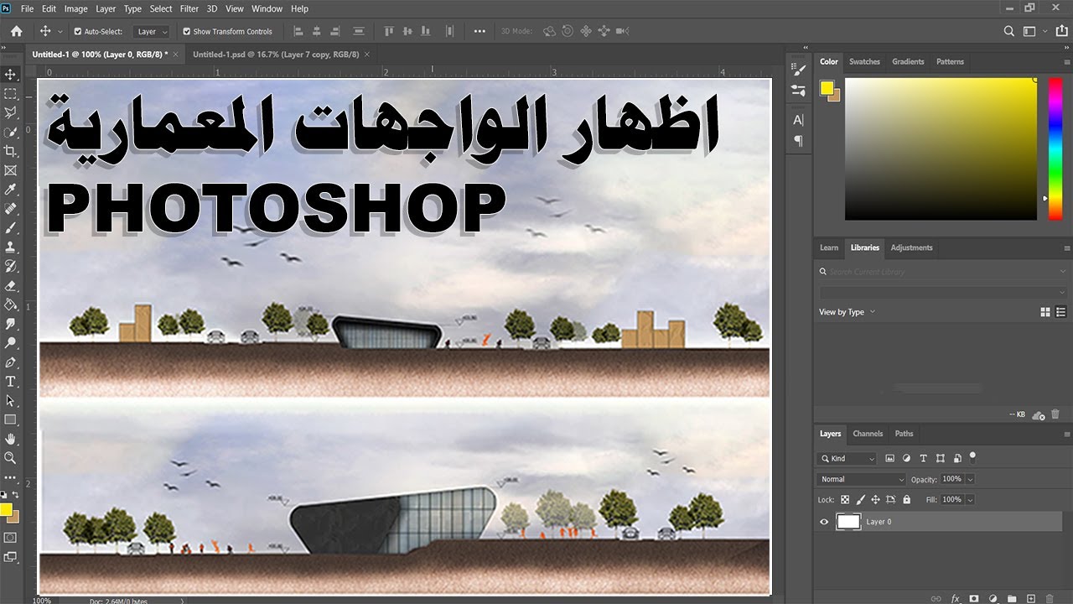Image resolution: width=1073 pixels, height=604 pixels.
Task: Switch to the Channels tab
Action: pyautogui.click(x=868, y=434)
